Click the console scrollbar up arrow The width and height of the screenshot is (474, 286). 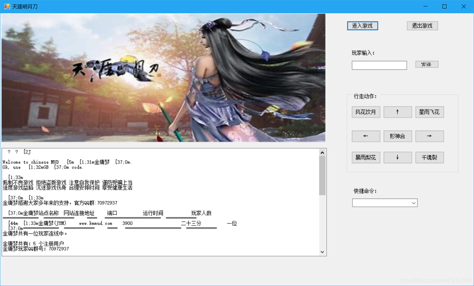pos(322,153)
